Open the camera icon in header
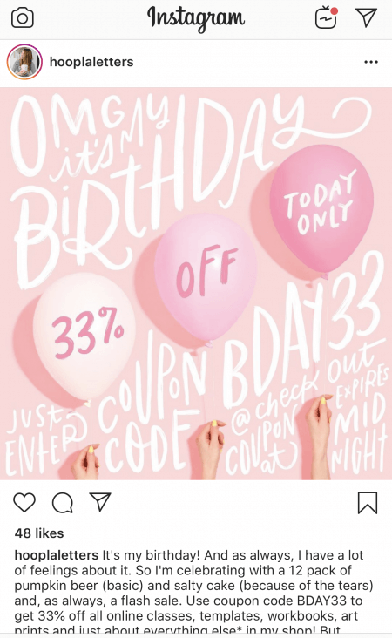Screen dimensions: 392x638 coord(23,18)
